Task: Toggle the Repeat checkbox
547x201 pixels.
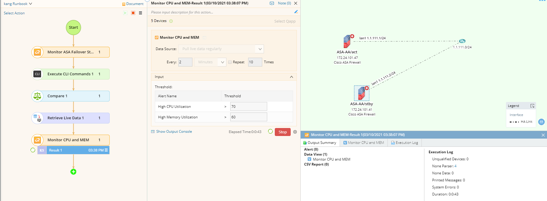Action: click(230, 62)
